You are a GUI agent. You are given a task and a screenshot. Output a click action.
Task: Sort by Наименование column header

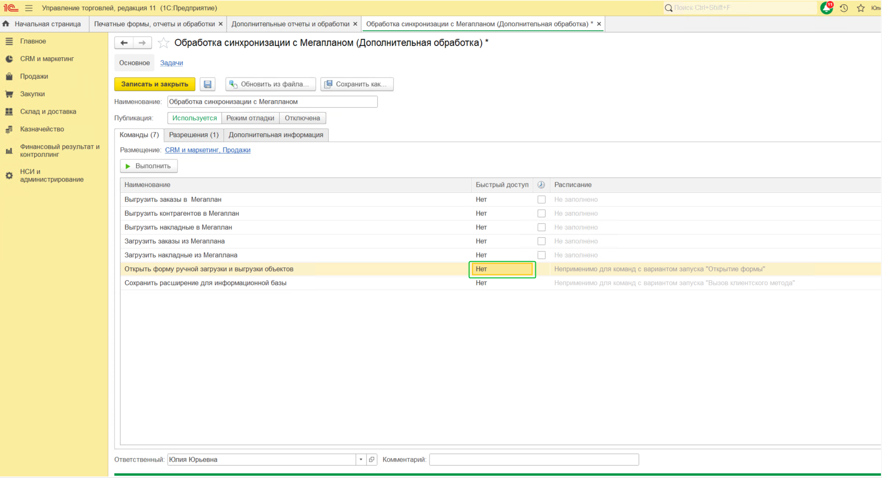click(296, 185)
